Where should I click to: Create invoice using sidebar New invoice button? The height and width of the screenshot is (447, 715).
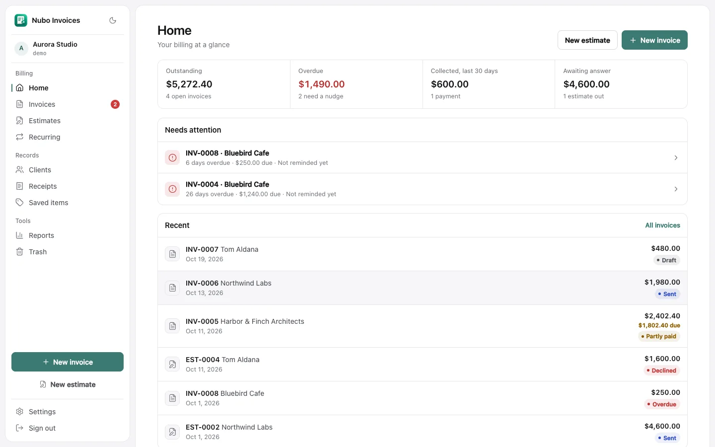point(68,362)
